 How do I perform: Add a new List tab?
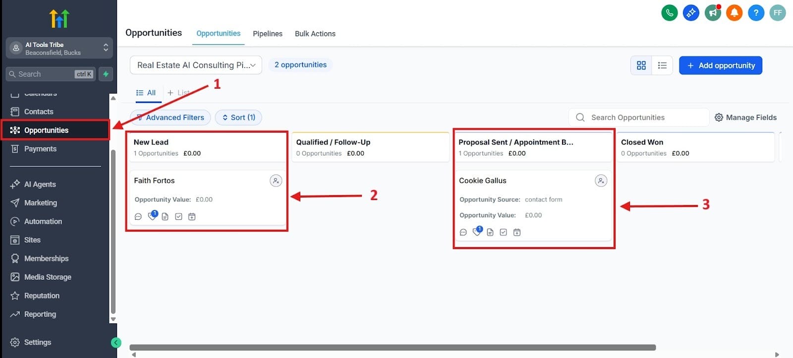pos(178,93)
